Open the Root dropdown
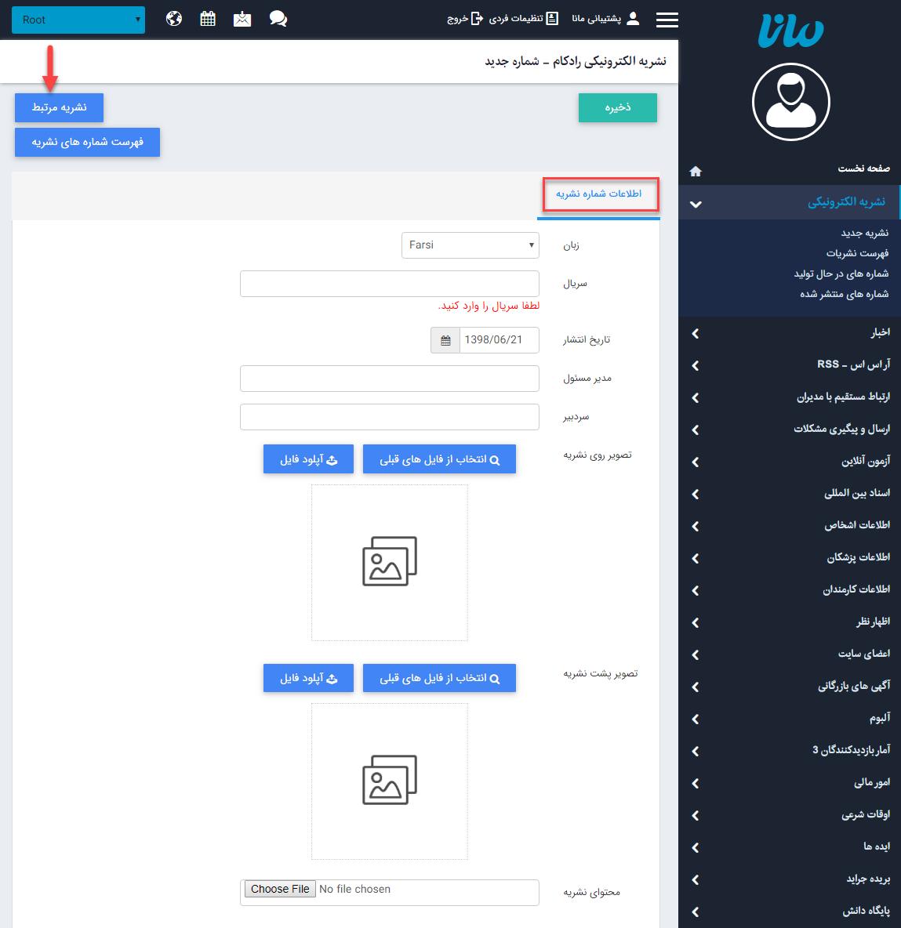Image resolution: width=901 pixels, height=928 pixels. click(78, 20)
